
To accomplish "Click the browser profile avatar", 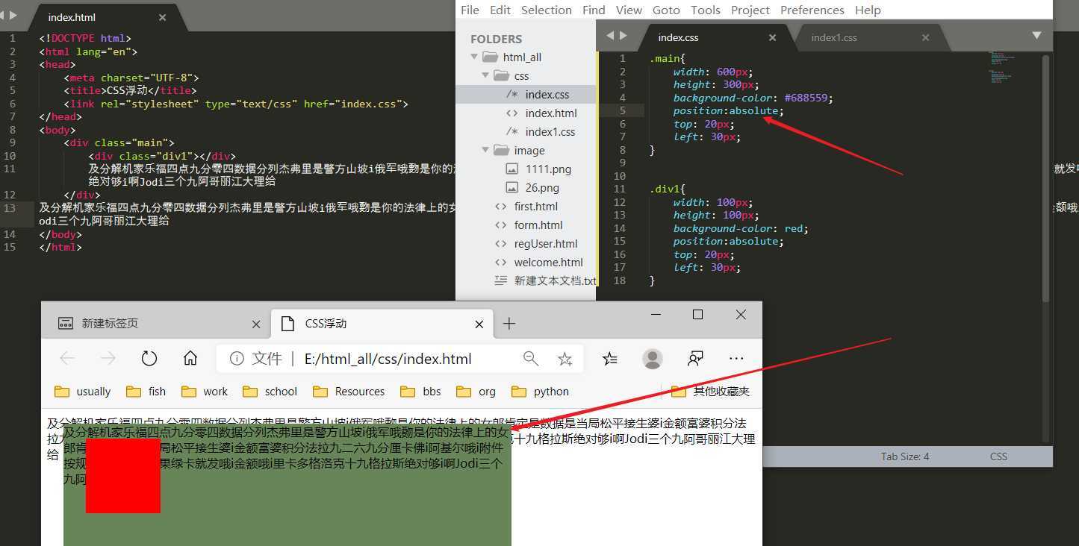I will pyautogui.click(x=653, y=359).
